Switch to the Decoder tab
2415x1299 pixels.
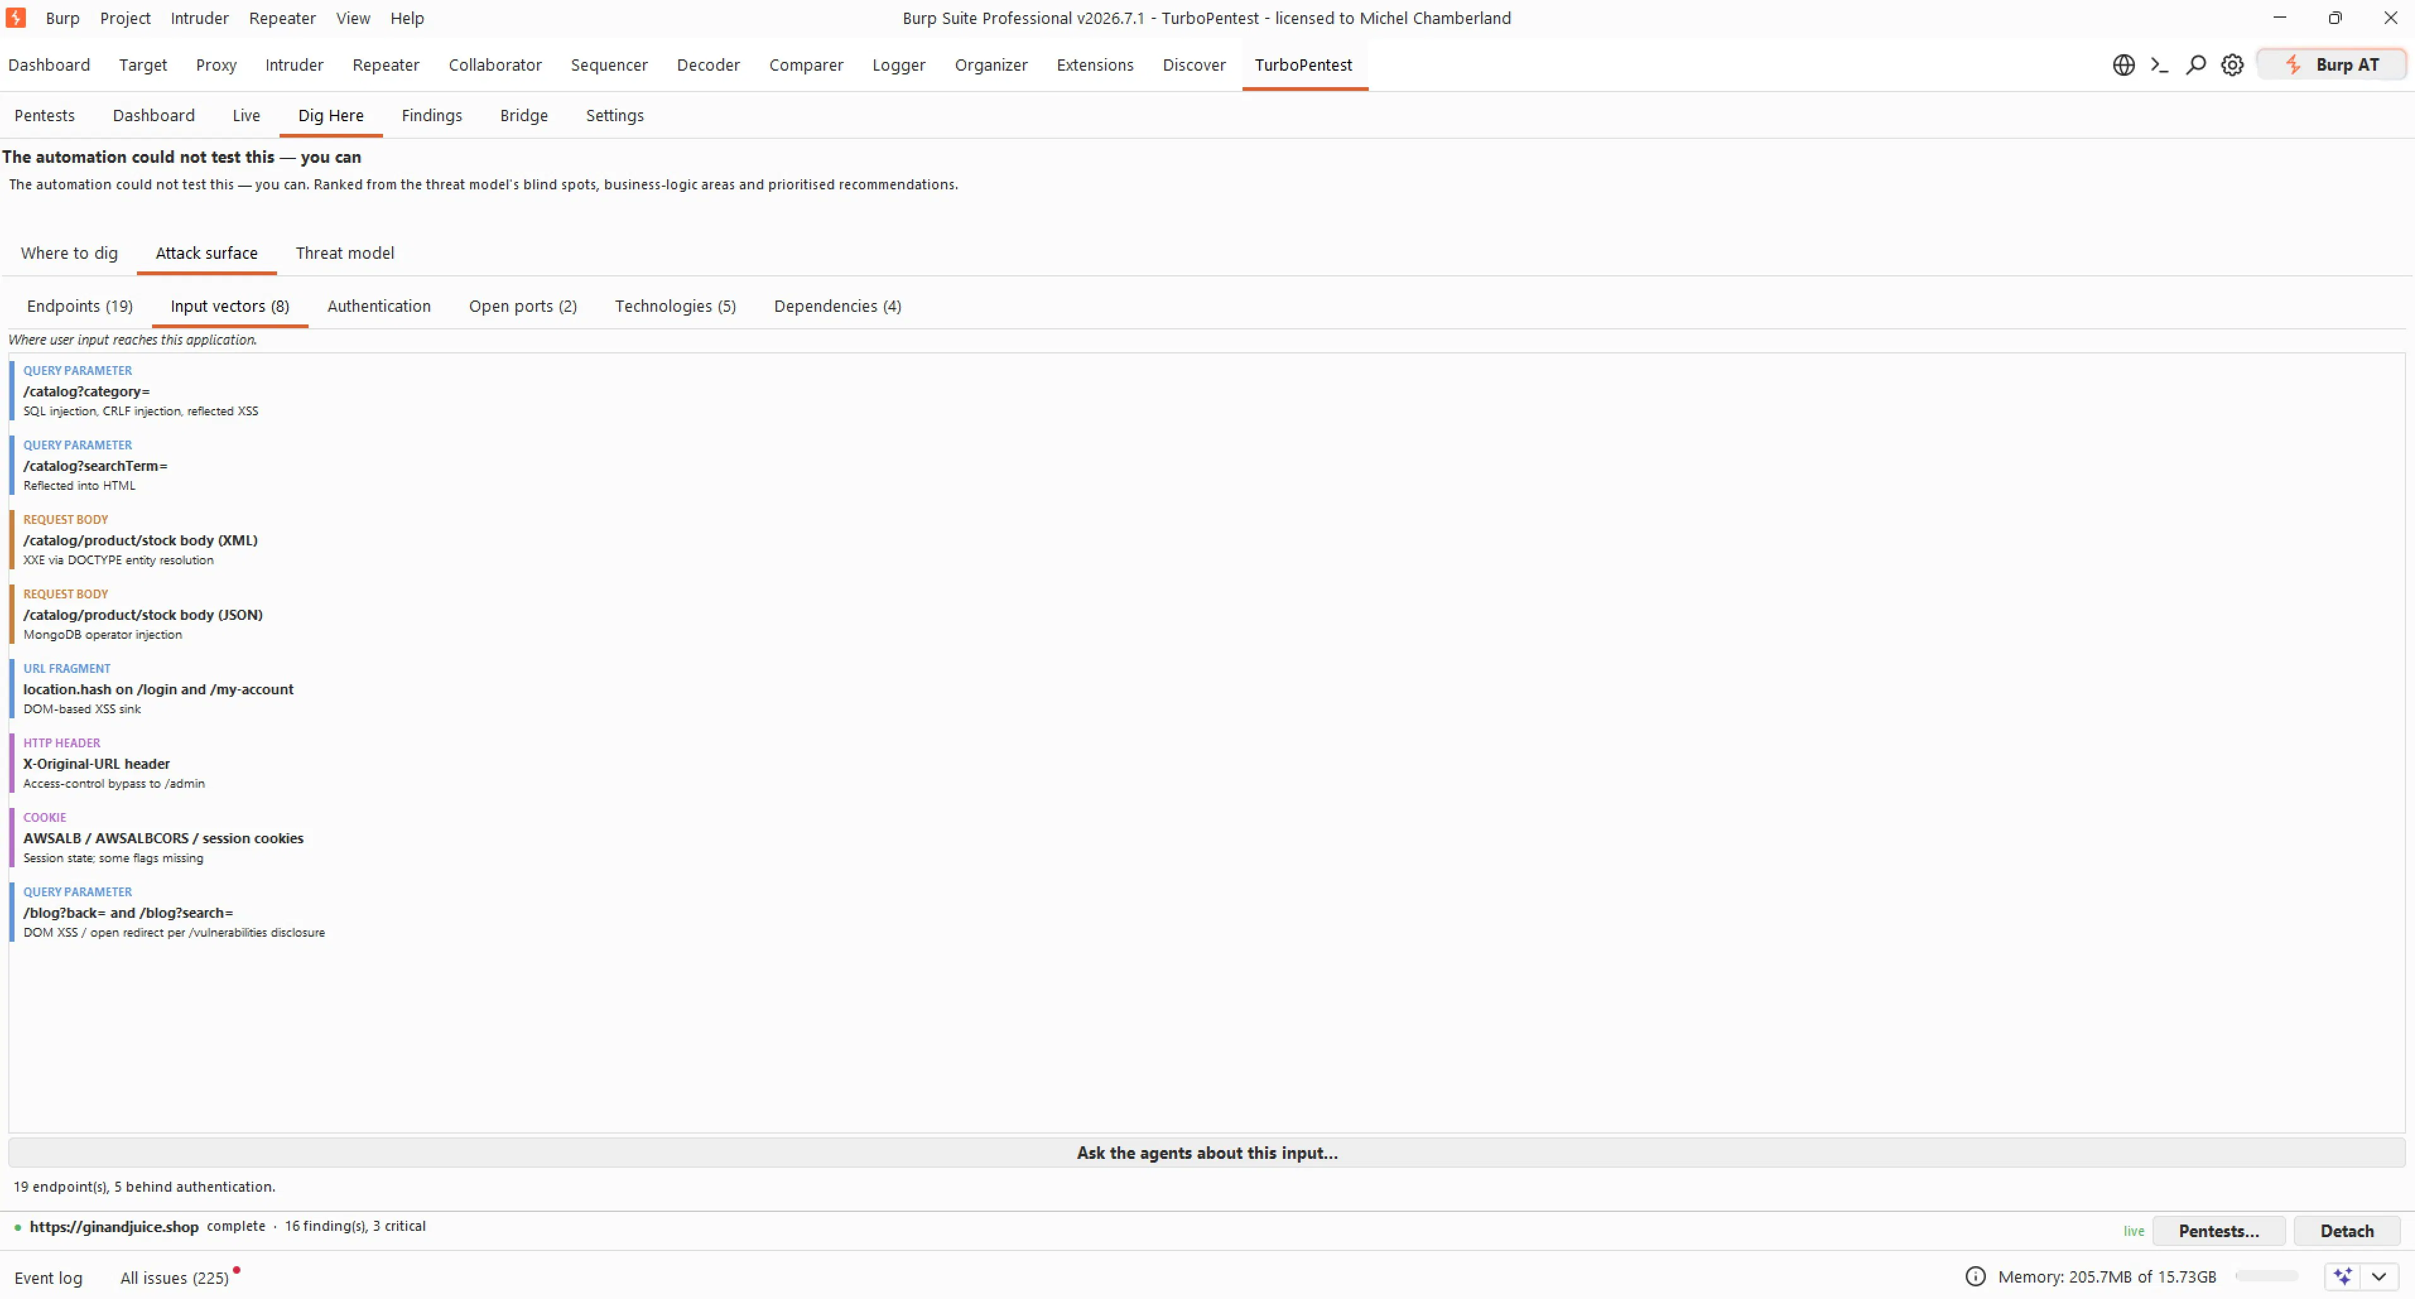click(x=709, y=65)
